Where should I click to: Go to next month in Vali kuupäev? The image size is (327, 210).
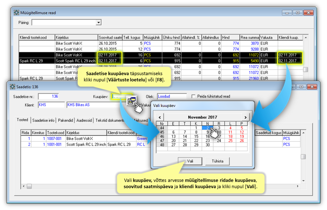[x=245, y=117]
